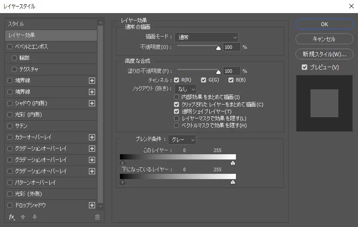Open the ドロップシャドウ settings via its label
Viewport: 358px width, 227px height.
(x=31, y=205)
